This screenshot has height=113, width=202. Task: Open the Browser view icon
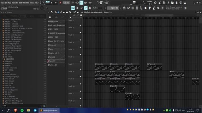(x=141, y=8)
